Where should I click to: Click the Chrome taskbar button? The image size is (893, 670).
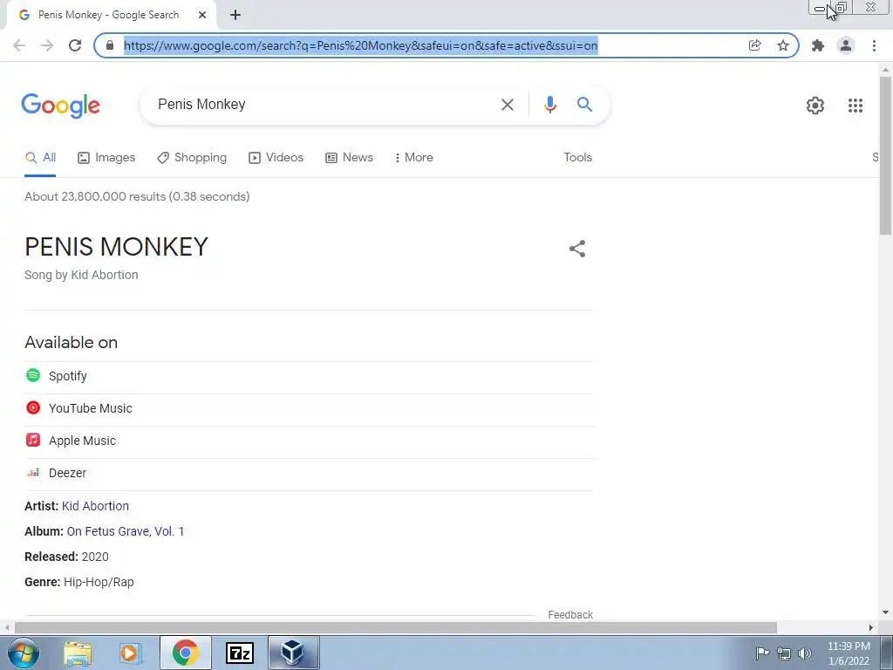point(185,653)
